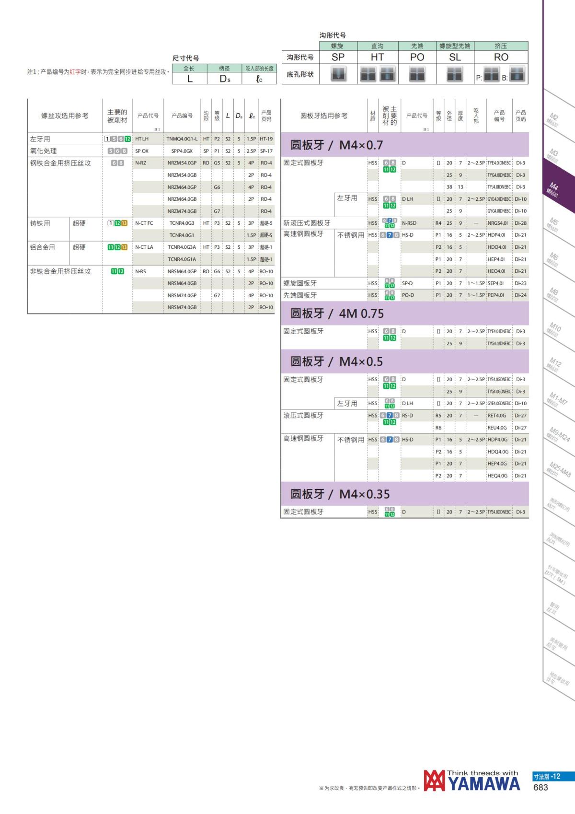The width and height of the screenshot is (575, 814).
Task: Open the M1-M7 螺丝攻 side tab
Action: coord(557,400)
